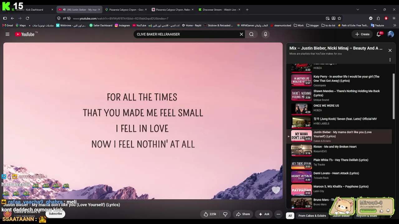Close the Justin Bieber YouTube tab
Image resolution: width=399 pixels, height=224 pixels.
pos(99,10)
